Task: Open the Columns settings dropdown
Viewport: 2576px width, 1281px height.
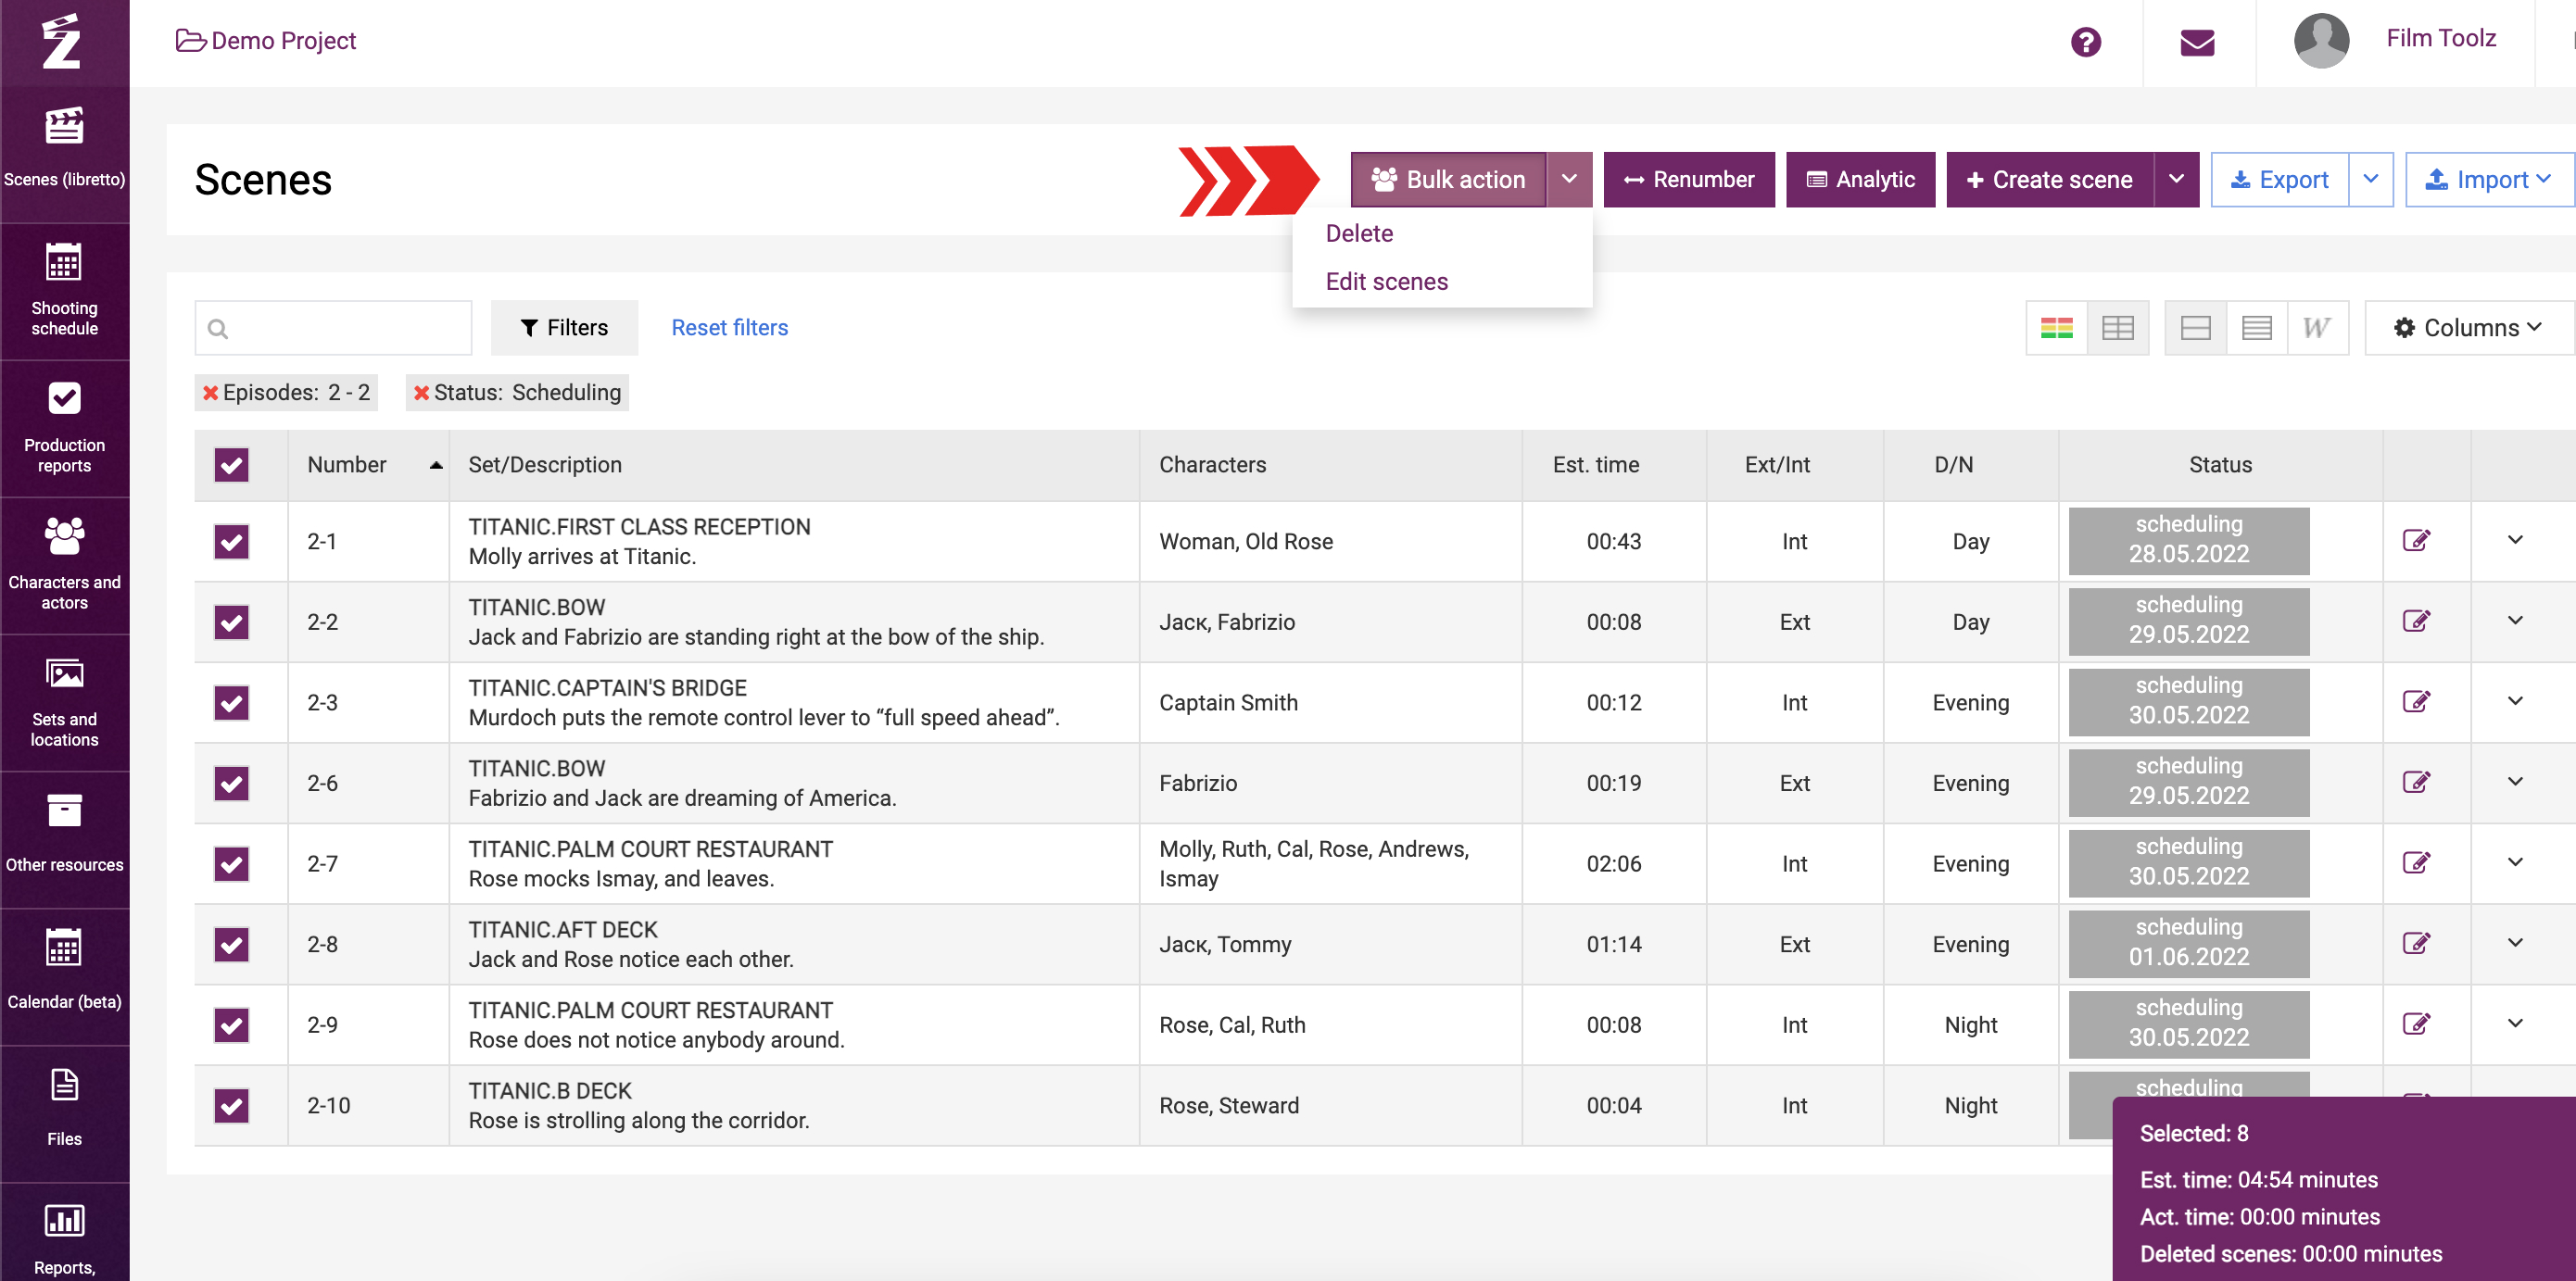Action: click(x=2468, y=328)
